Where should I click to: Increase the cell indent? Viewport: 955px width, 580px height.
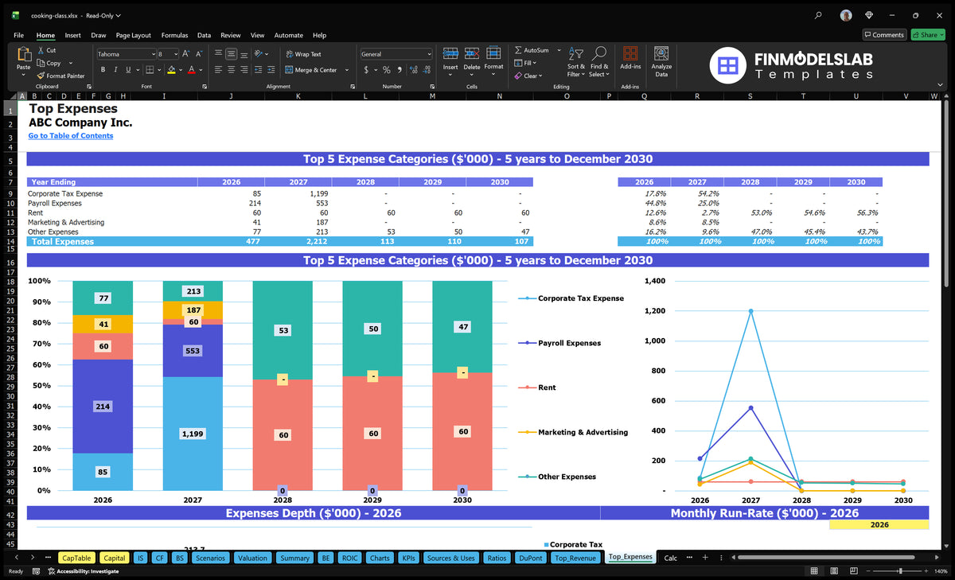(271, 70)
